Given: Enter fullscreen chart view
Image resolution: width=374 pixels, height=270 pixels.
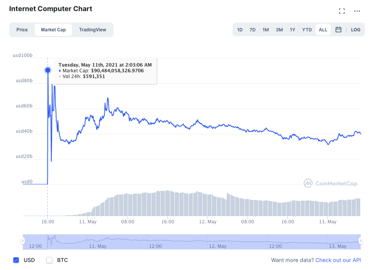Looking at the screenshot, I should click(342, 11).
